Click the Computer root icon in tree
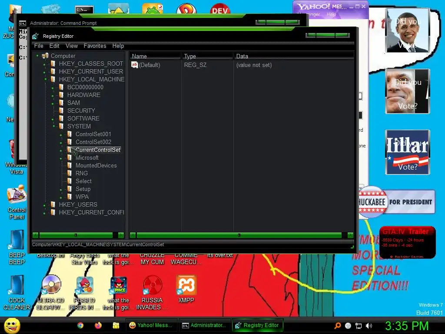445x334 pixels. [45, 56]
